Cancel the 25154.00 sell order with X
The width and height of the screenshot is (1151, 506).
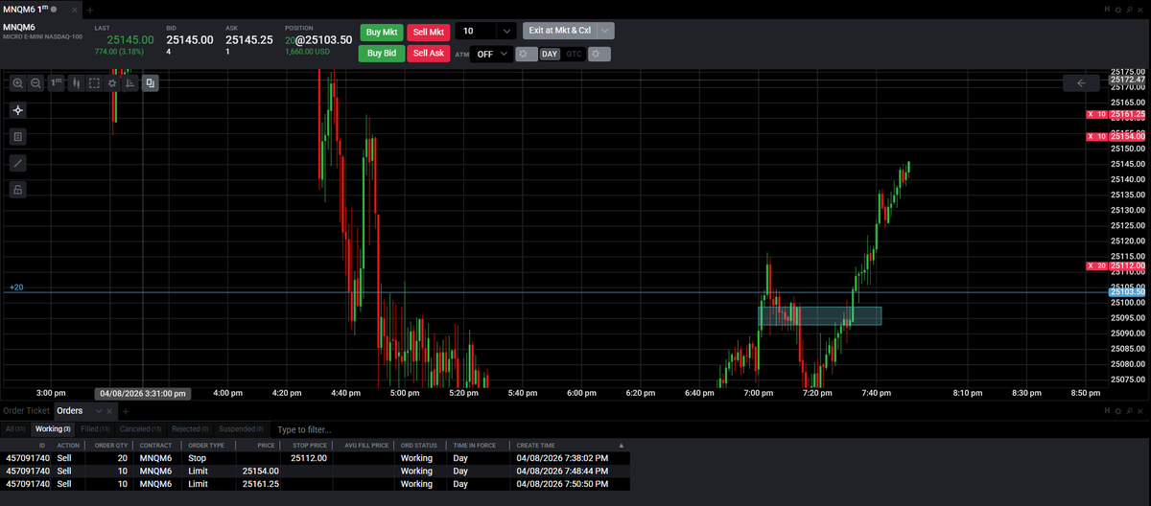[1091, 136]
